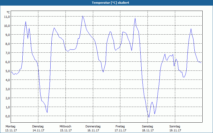Click the Samstag 18.11.17 axis label
This screenshot has height=133, width=213.
click(148, 128)
